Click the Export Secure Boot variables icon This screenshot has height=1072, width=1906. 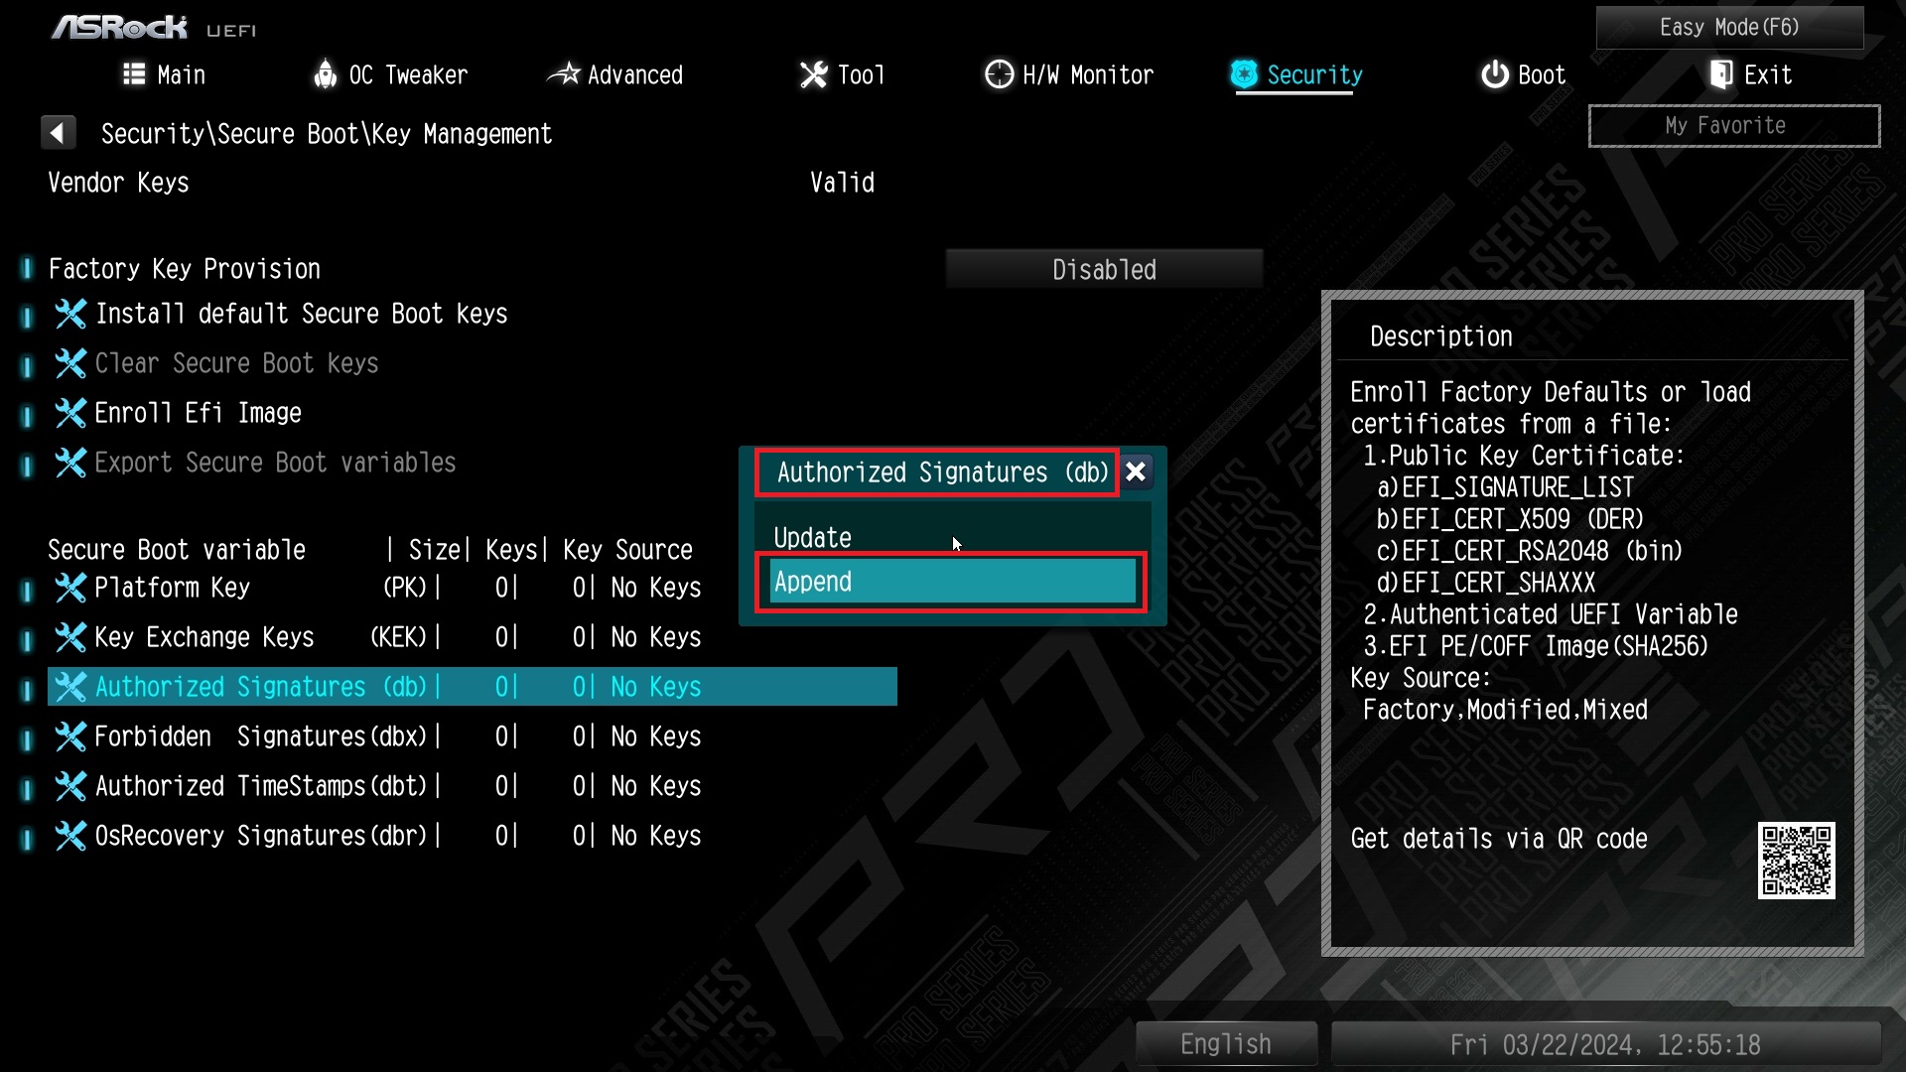coord(69,464)
